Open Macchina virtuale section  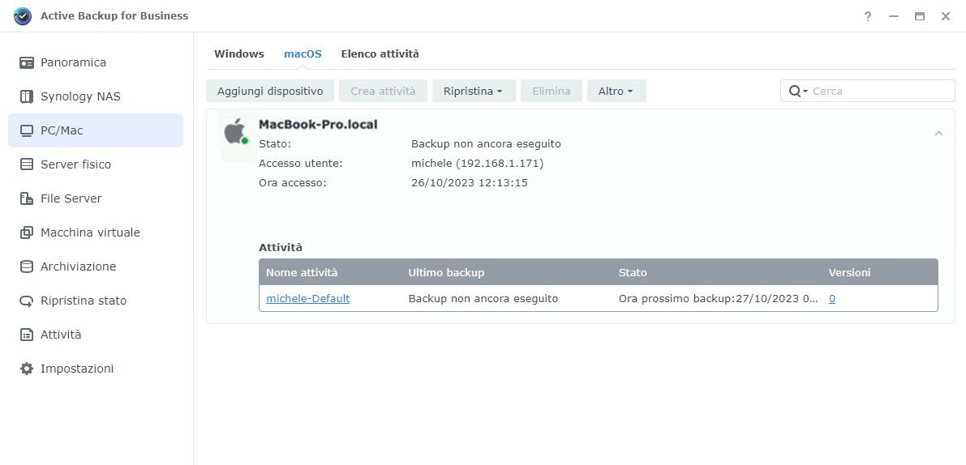[96, 232]
